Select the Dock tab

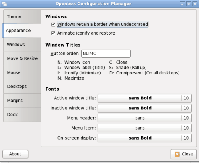[x=22, y=114]
